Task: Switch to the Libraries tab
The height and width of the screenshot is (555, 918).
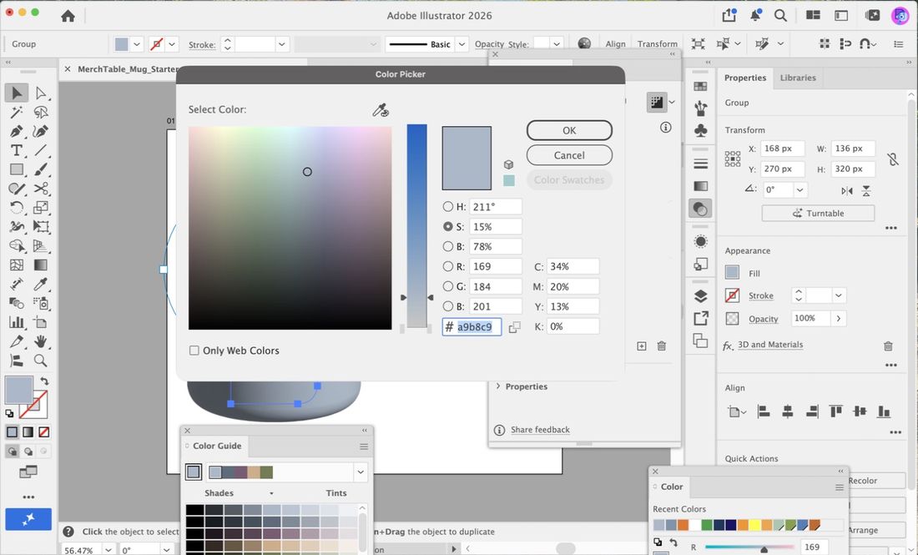Action: tap(797, 78)
